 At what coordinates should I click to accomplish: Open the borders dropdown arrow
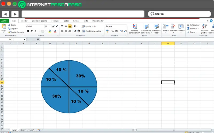click(x=45, y=31)
